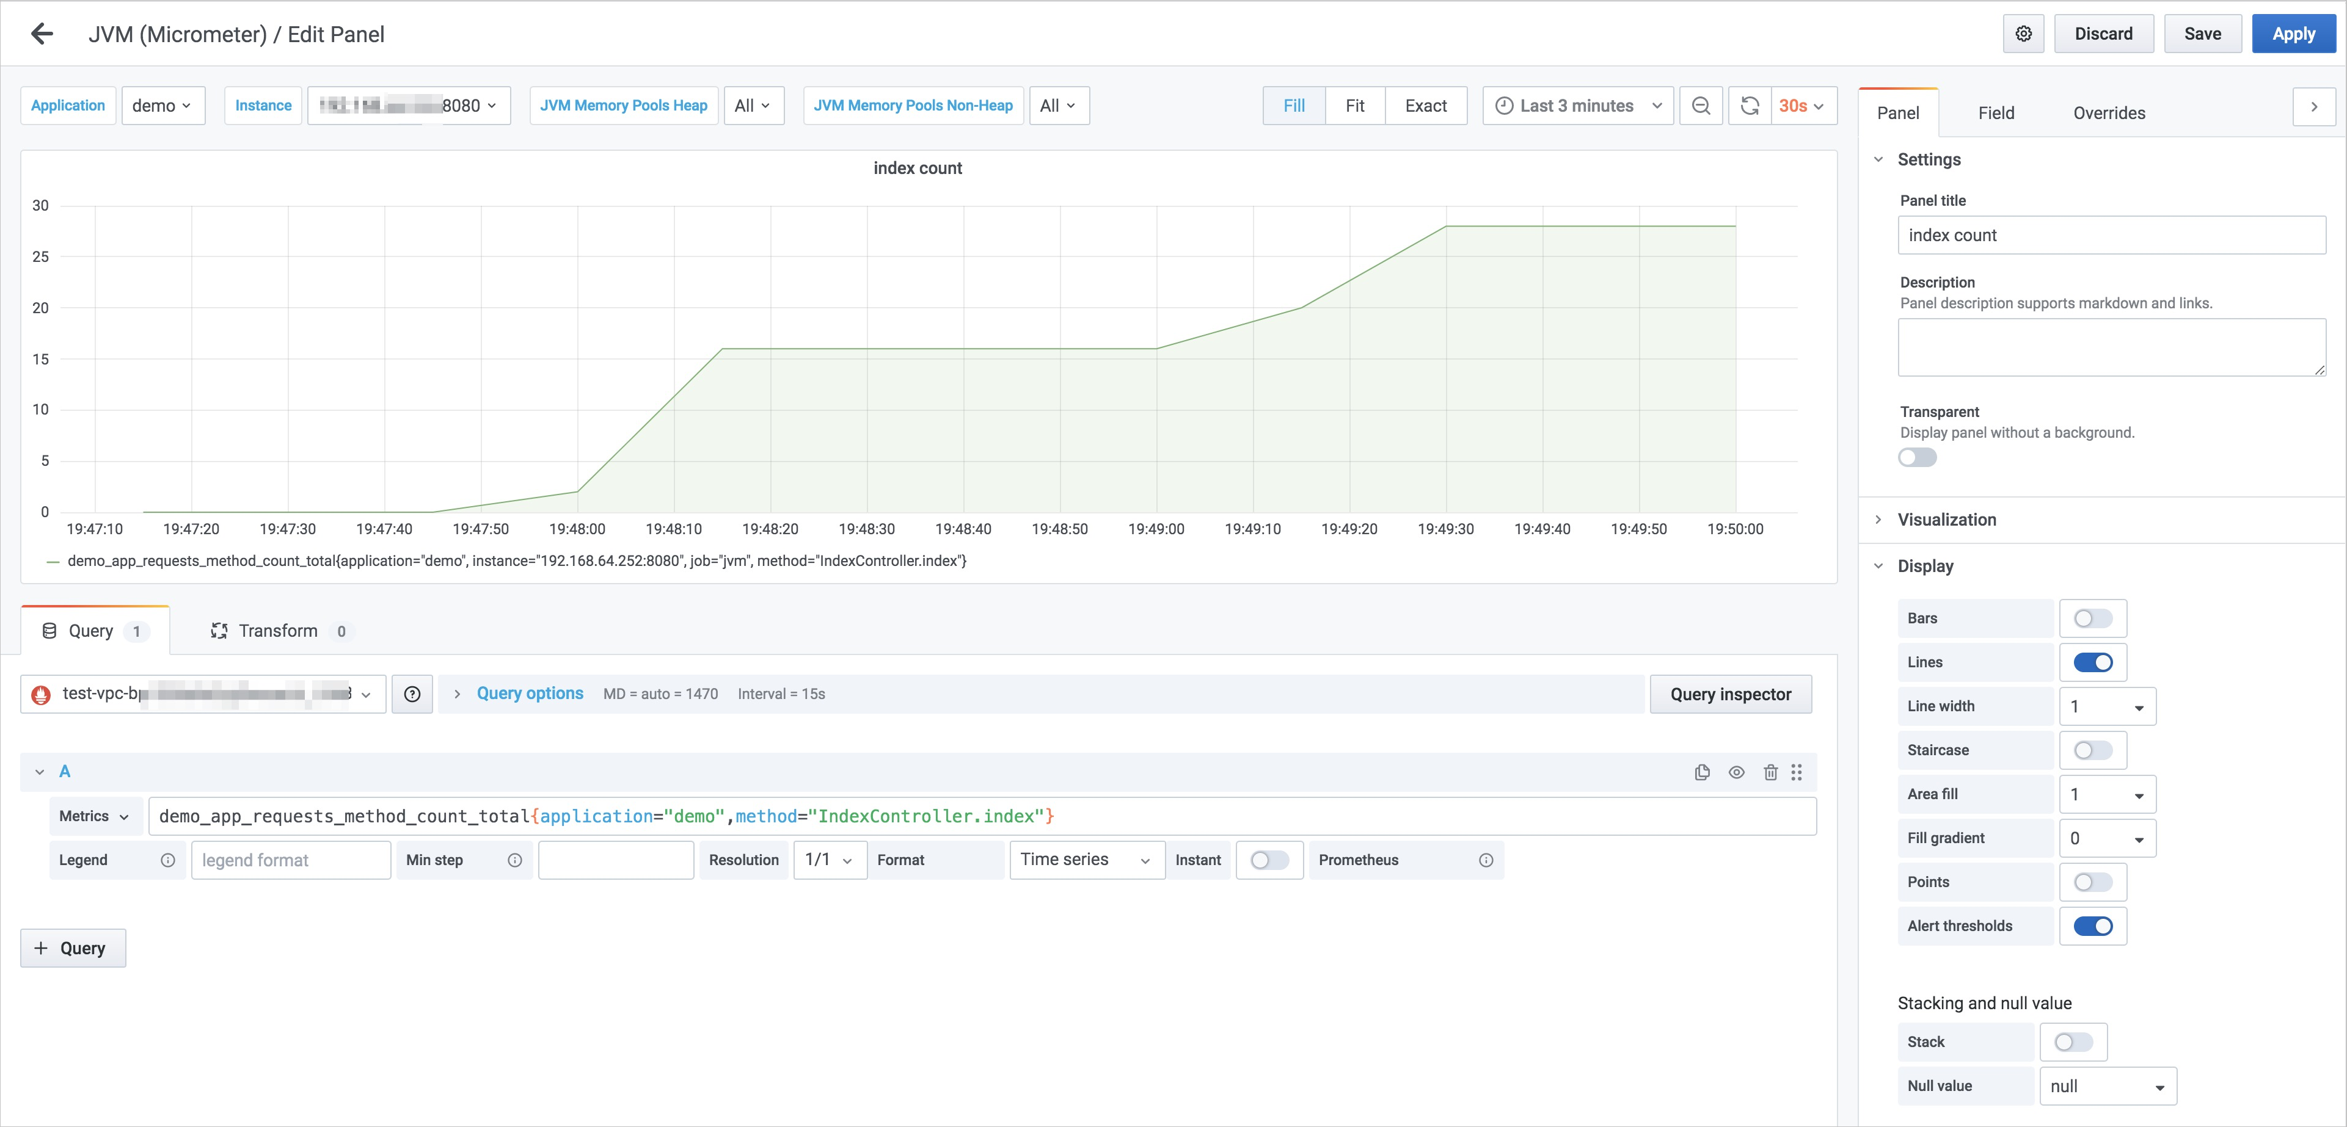
Task: Click the Description text area
Action: tap(2111, 347)
